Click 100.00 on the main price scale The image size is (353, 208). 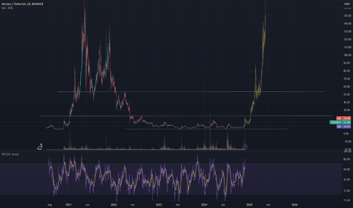click(347, 55)
